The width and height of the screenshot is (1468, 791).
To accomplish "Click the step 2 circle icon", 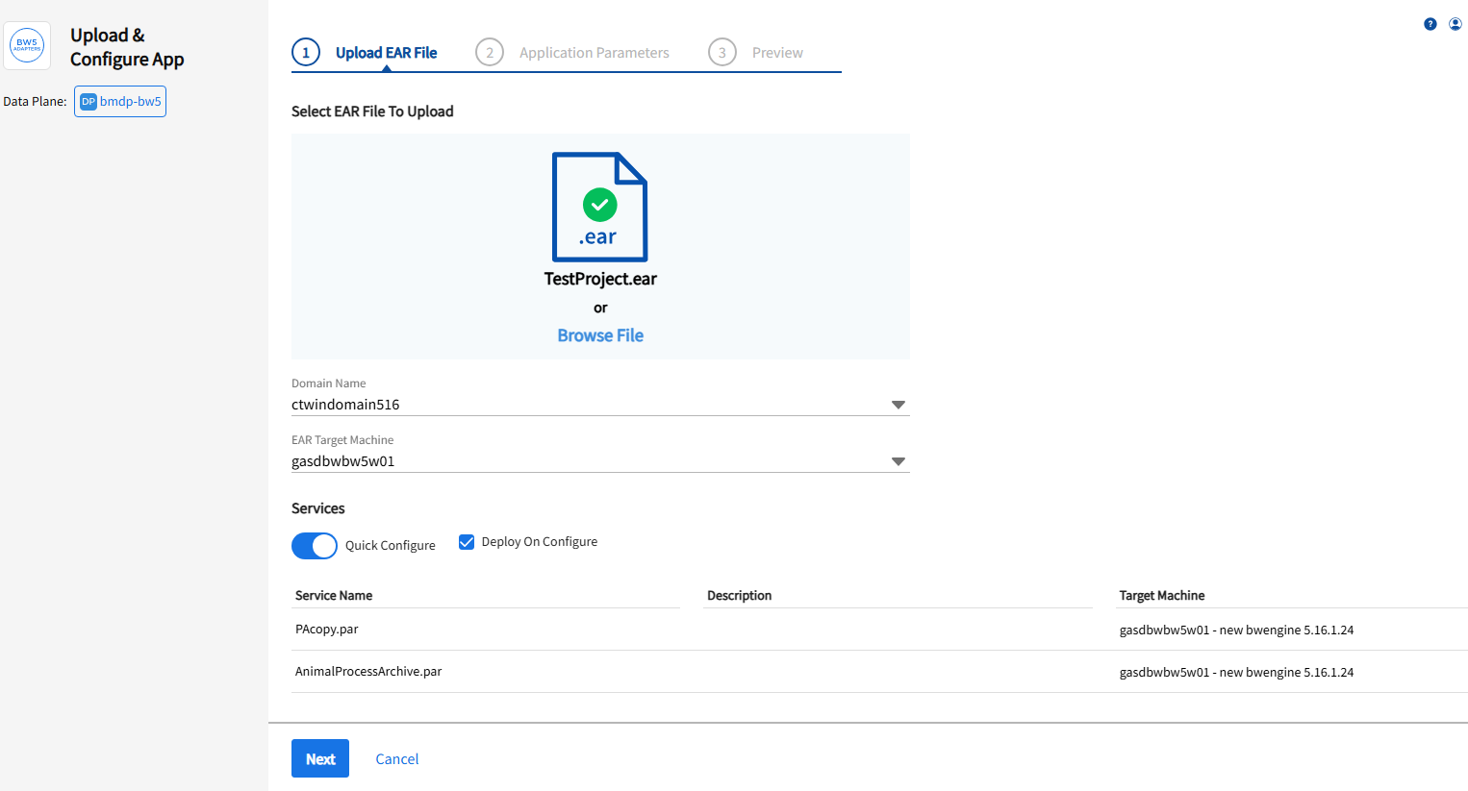I will 490,53.
